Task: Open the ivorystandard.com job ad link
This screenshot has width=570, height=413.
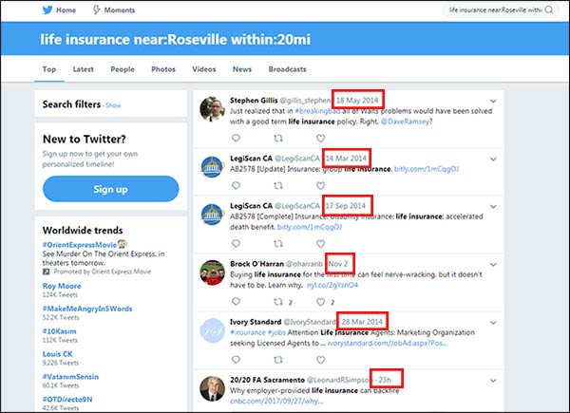Action: coord(388,343)
